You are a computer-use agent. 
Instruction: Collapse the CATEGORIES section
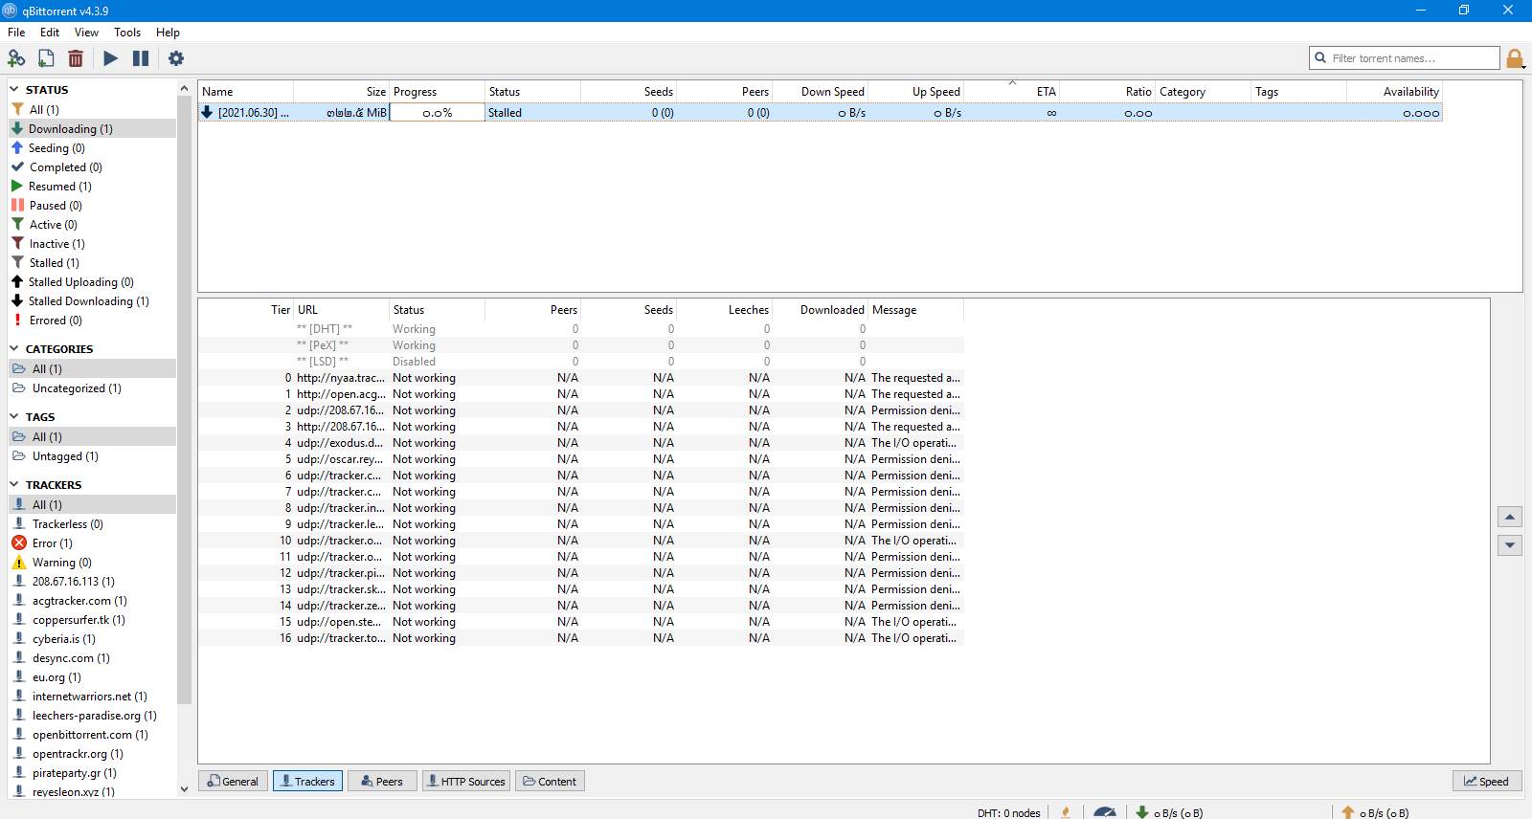(14, 349)
